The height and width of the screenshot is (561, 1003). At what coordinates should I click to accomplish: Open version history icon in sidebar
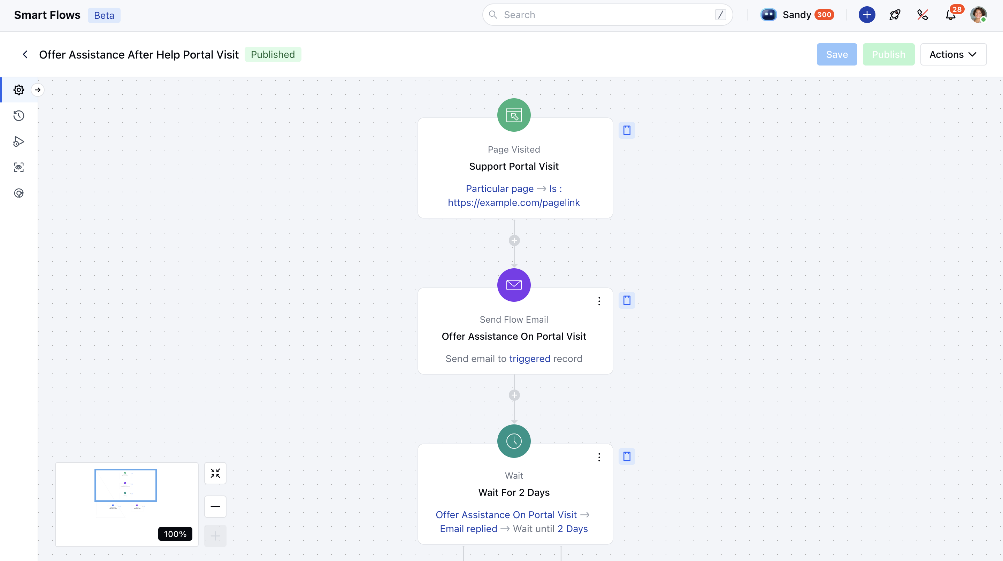pyautogui.click(x=19, y=116)
